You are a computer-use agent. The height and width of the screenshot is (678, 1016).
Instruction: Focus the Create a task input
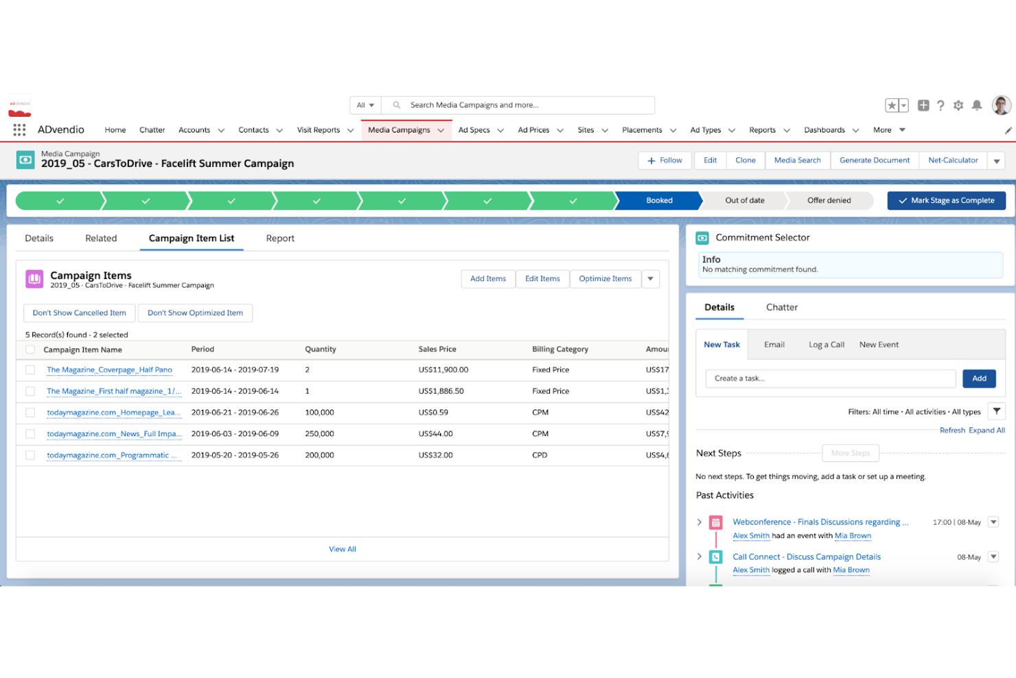tap(831, 378)
